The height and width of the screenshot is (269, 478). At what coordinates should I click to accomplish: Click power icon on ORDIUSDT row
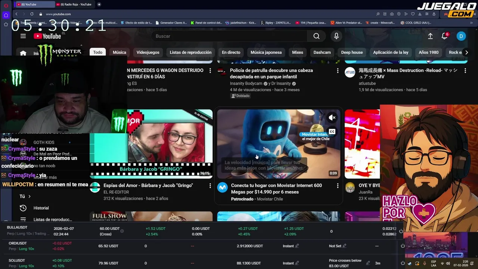pos(403,246)
